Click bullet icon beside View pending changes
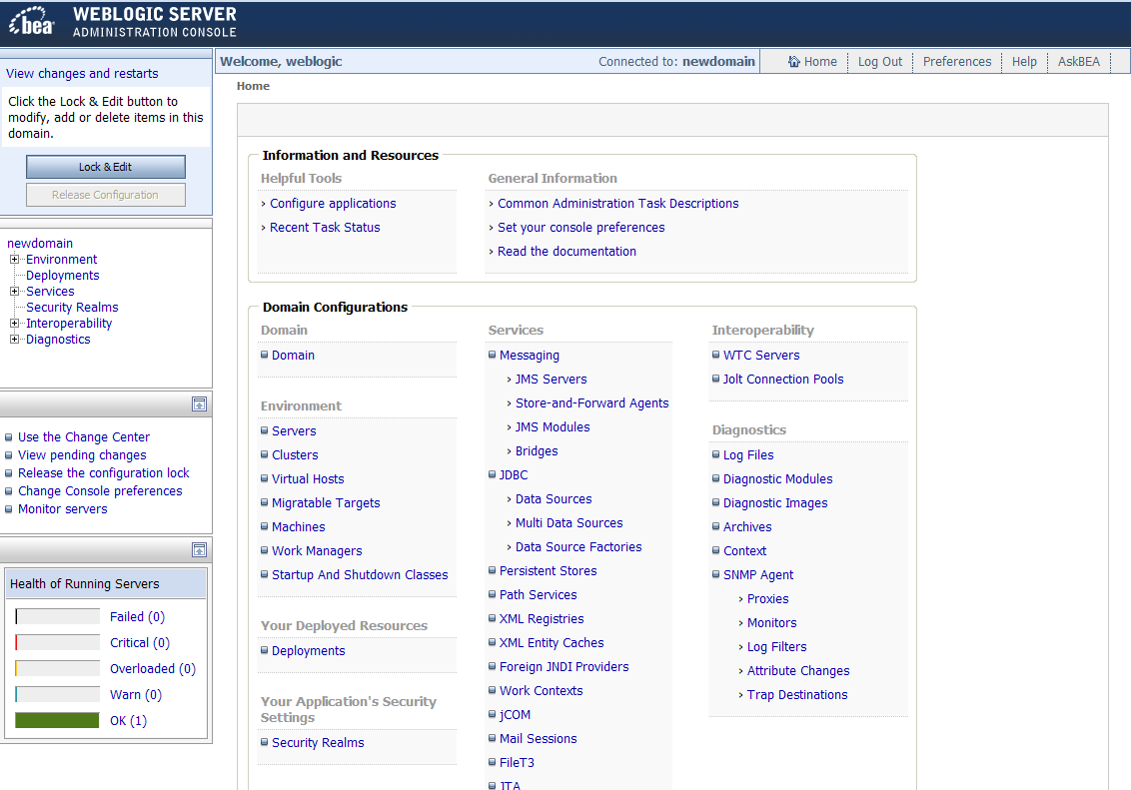The image size is (1131, 790). point(9,455)
